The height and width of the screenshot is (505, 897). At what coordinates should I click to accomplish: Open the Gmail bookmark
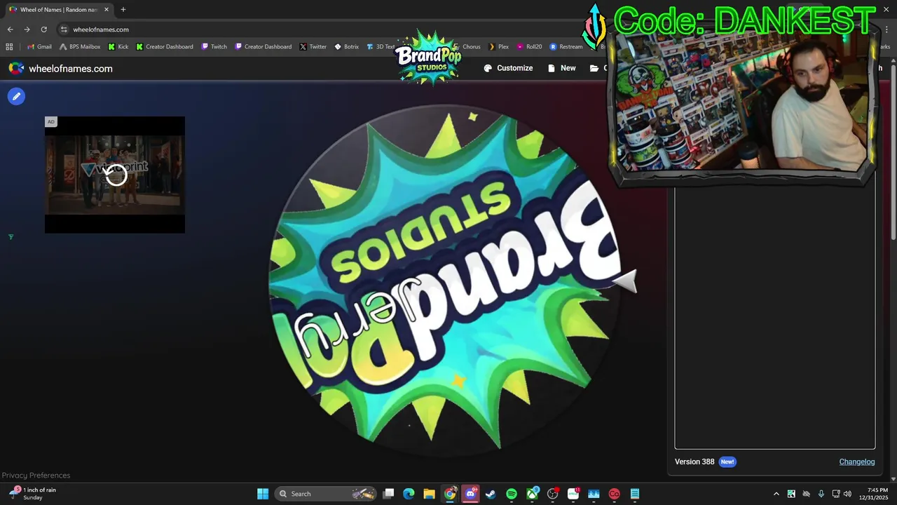point(39,46)
